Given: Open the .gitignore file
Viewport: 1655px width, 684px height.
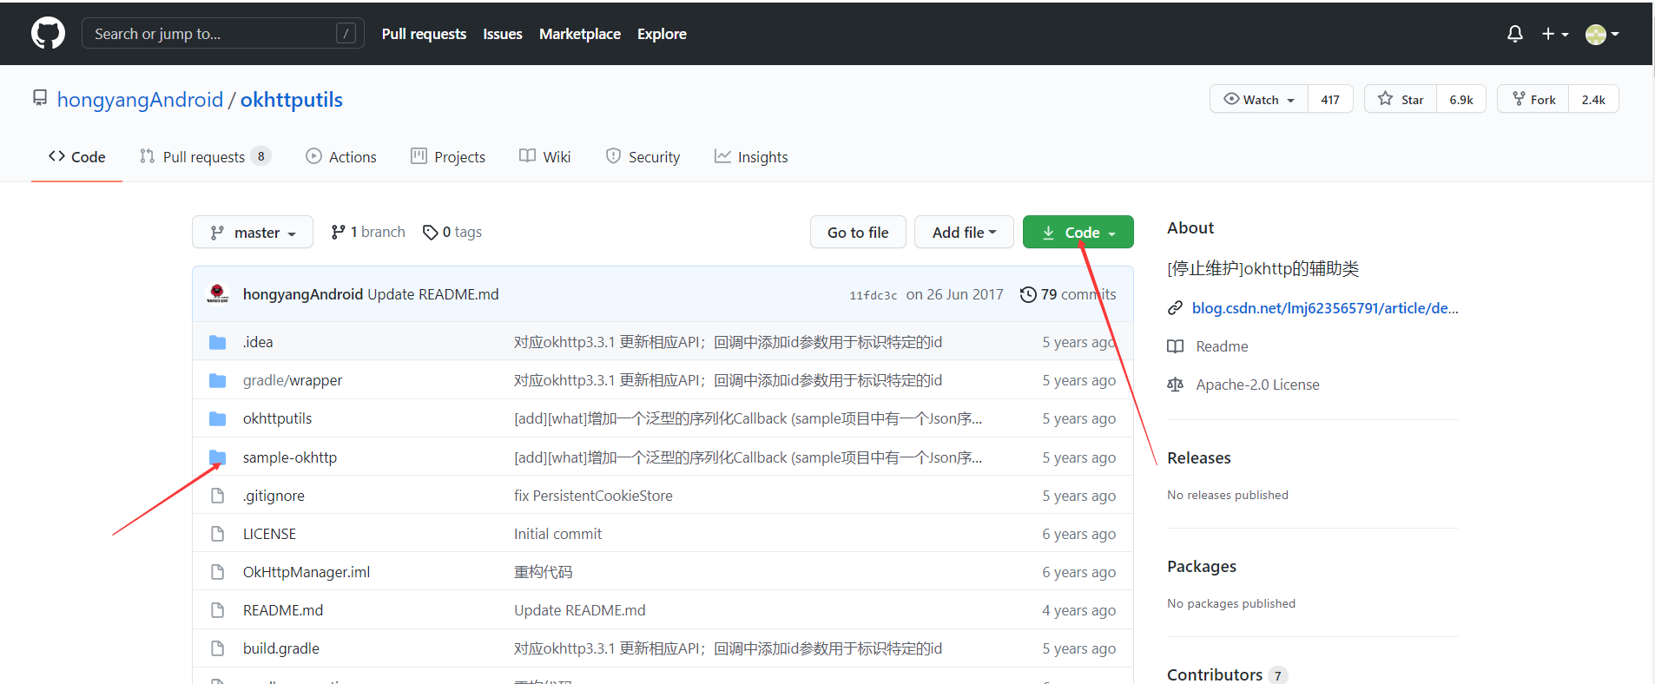Looking at the screenshot, I should 274,496.
